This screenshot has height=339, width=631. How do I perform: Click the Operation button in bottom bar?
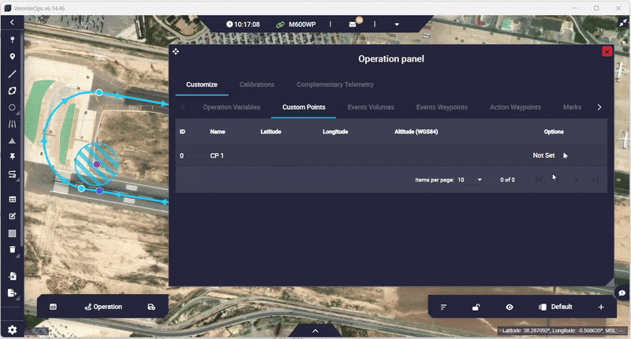[x=103, y=307]
